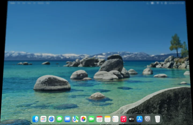Launch Maps from the Dock
The width and height of the screenshot is (193, 125).
tap(75, 119)
